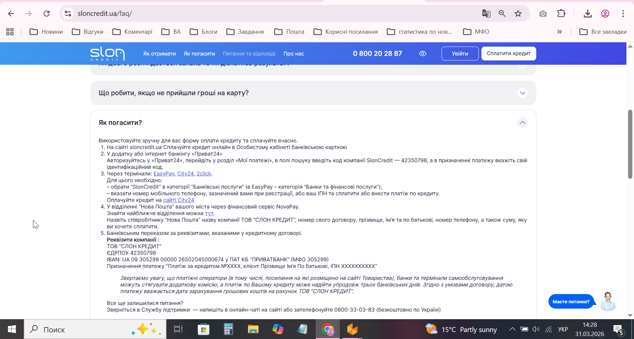Image resolution: width=634 pixels, height=339 pixels.
Task: Open the weather widget showing 15°C
Action: [x=461, y=329]
